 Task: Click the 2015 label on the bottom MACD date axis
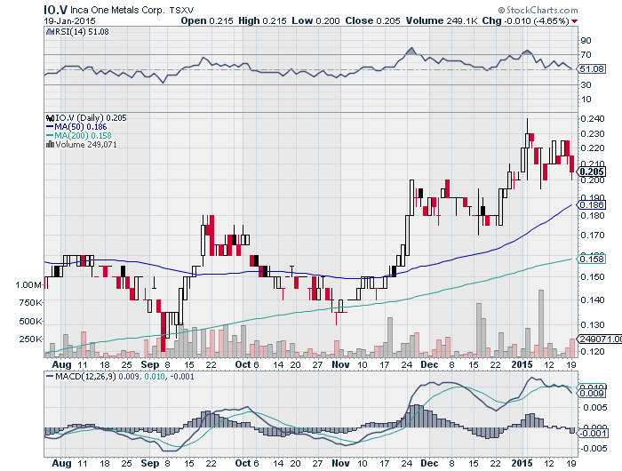(522, 463)
